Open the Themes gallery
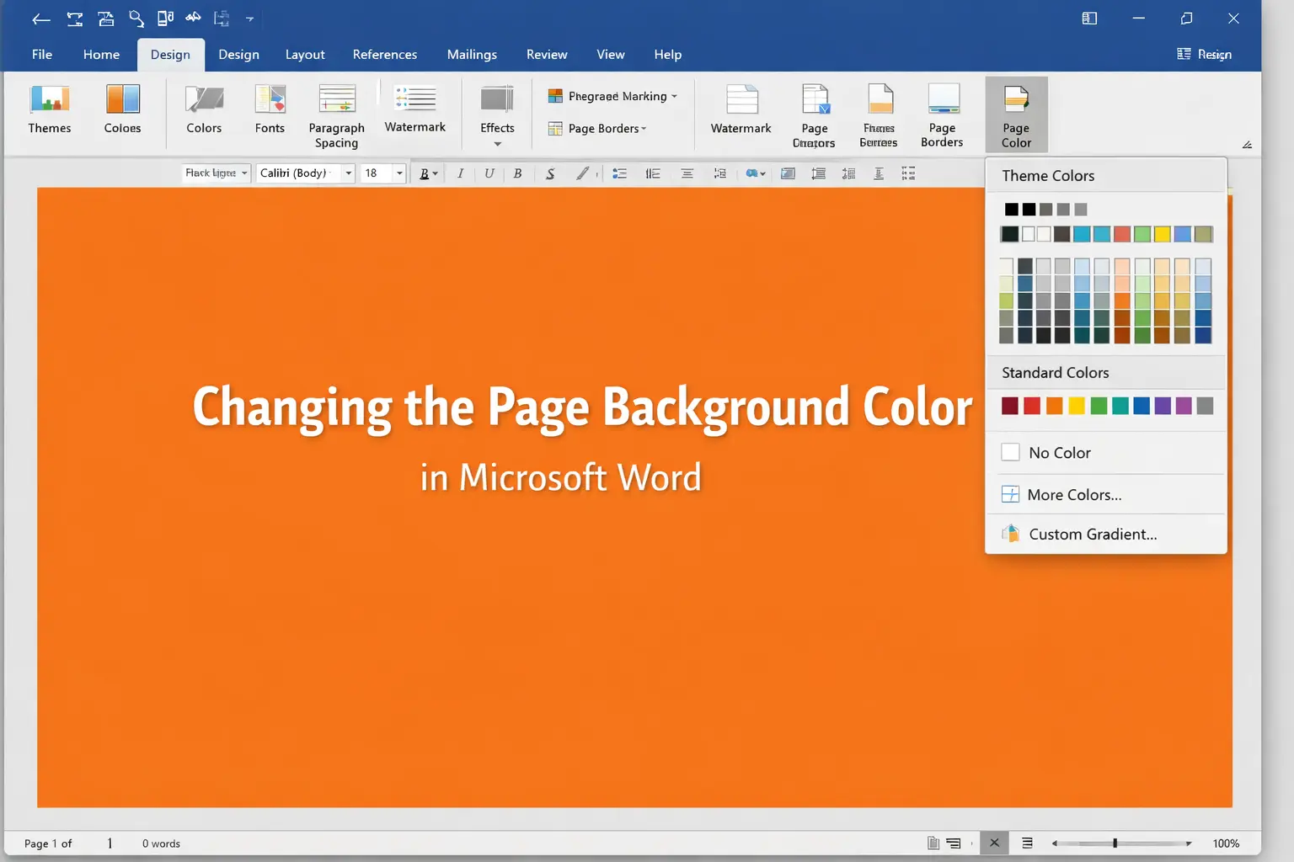The width and height of the screenshot is (1294, 862). 50,109
